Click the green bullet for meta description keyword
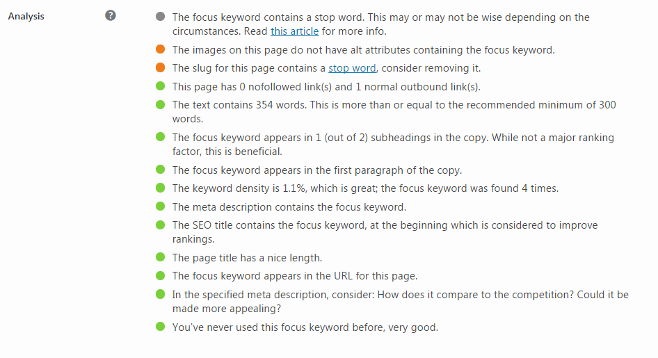The image size is (658, 358). 160,206
